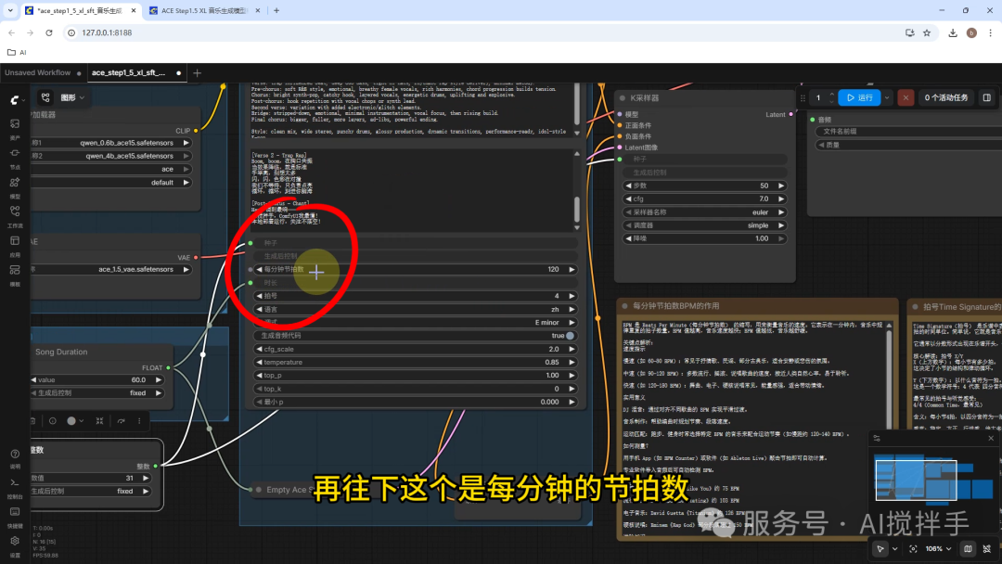Screen dimensions: 1002x564
Task: Click the 文件名前缀 input field
Action: pyautogui.click(x=909, y=132)
